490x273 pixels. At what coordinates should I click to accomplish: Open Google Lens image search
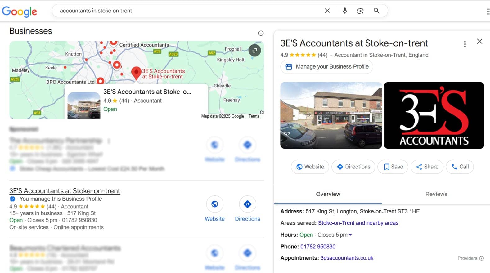pyautogui.click(x=360, y=11)
